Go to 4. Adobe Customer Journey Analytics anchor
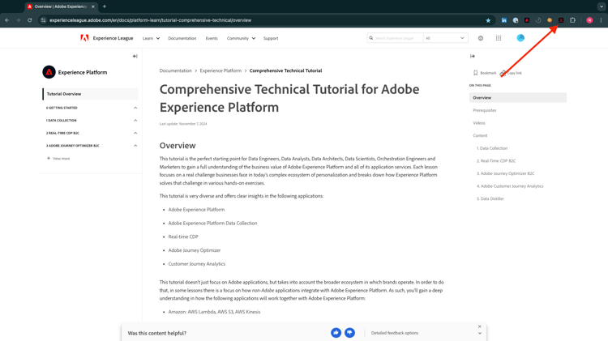608x341 pixels. [x=510, y=186]
